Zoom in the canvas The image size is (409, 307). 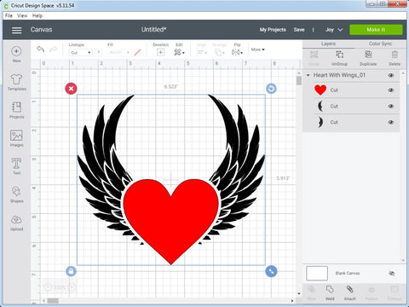click(72, 287)
